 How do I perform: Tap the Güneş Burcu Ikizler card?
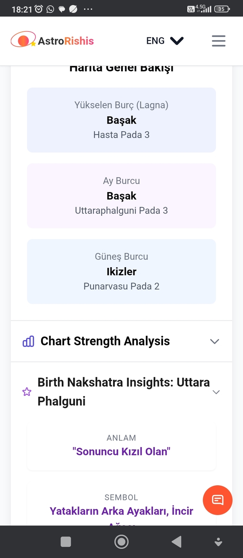(122, 271)
